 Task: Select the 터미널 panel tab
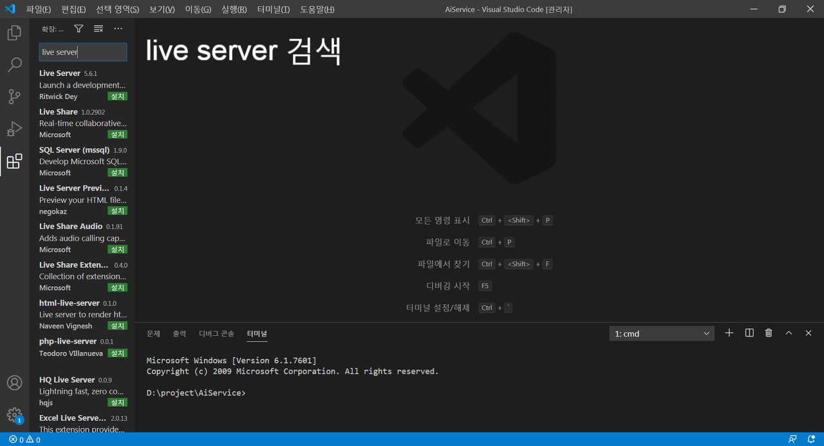257,333
